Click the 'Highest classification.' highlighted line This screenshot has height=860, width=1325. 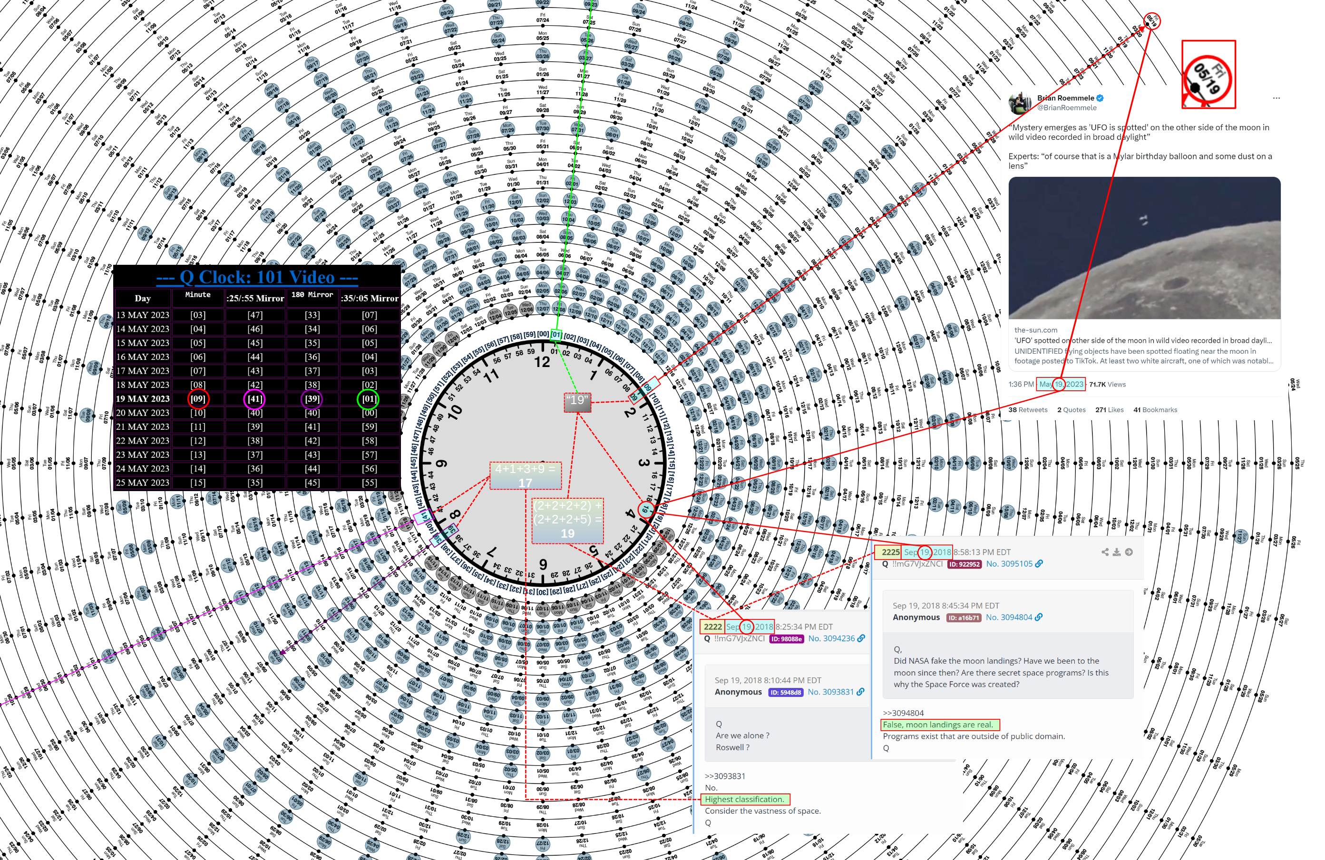(x=744, y=799)
